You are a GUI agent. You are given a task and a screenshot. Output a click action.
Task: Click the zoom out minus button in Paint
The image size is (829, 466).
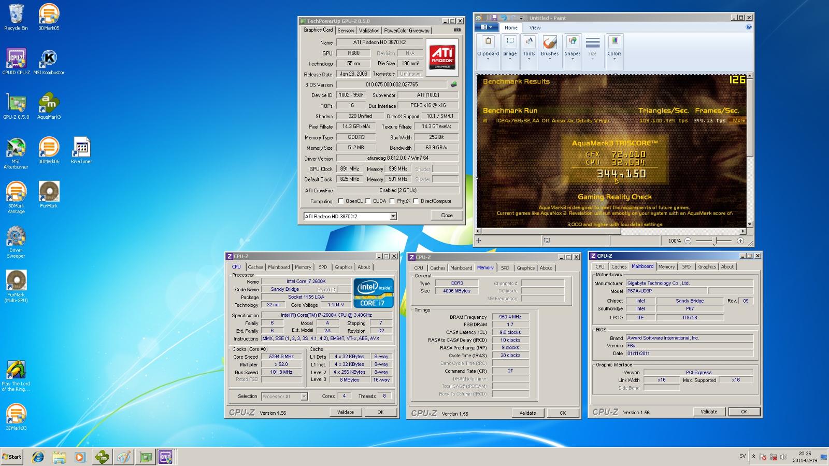click(x=688, y=241)
